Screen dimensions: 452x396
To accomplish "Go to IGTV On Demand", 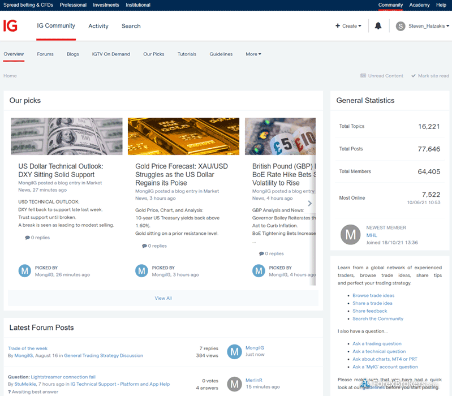I will 111,54.
